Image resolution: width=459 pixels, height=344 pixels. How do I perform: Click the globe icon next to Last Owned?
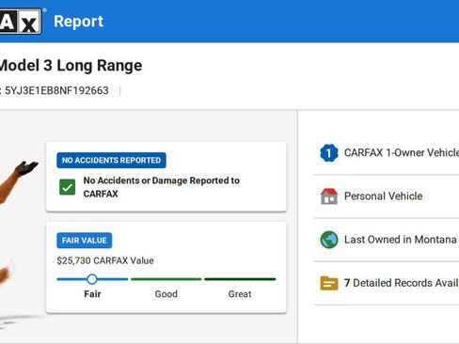click(x=329, y=240)
